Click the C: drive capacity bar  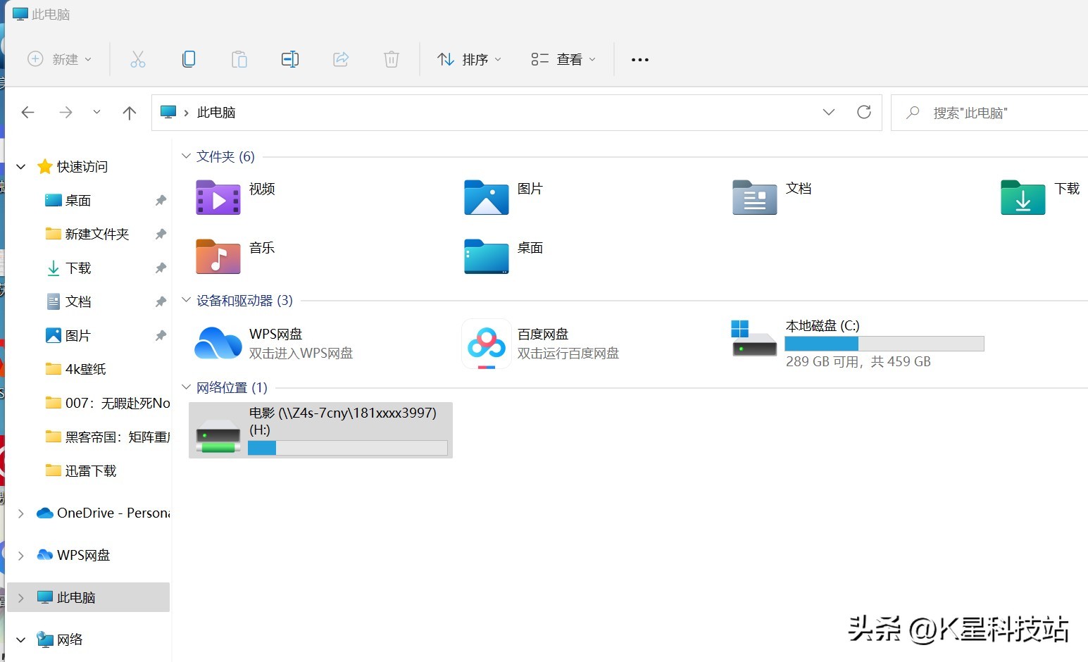coord(884,343)
